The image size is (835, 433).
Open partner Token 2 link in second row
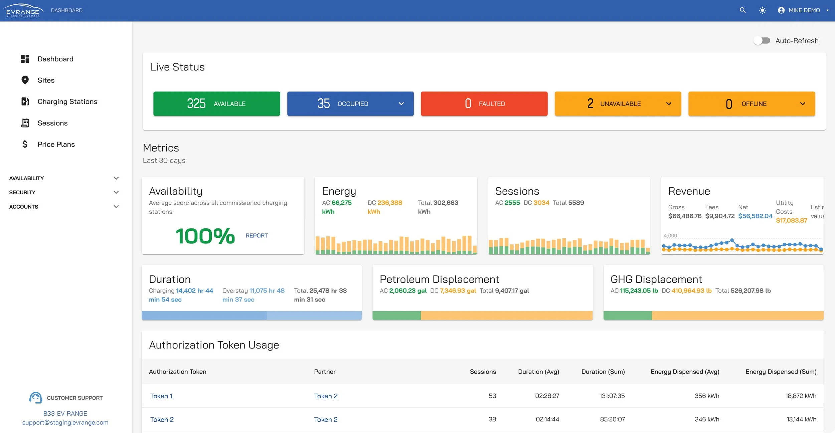(326, 419)
